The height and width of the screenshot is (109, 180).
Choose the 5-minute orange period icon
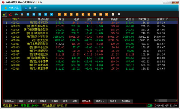click(71, 14)
